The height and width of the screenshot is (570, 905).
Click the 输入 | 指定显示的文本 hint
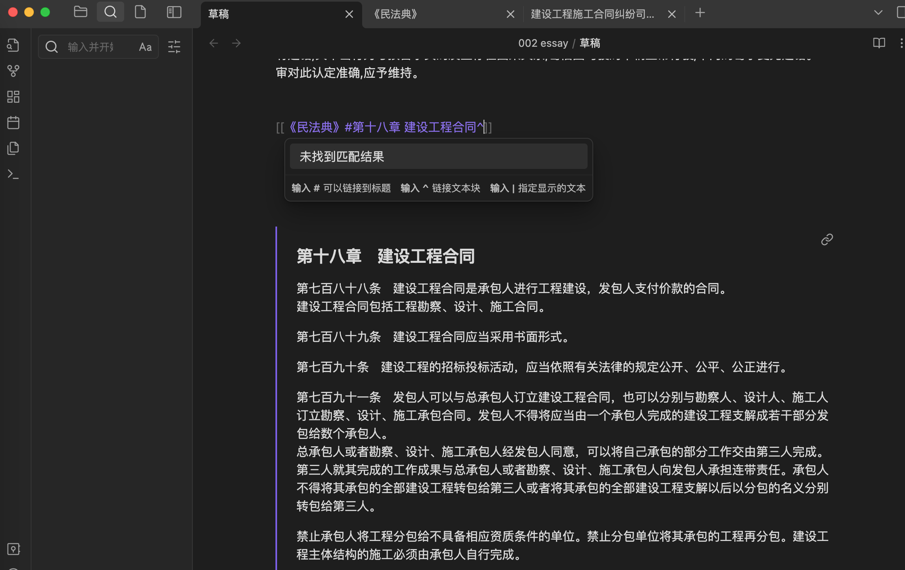538,188
